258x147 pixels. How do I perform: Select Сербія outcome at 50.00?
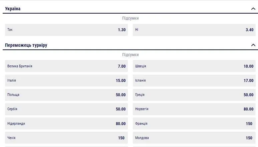(66, 109)
